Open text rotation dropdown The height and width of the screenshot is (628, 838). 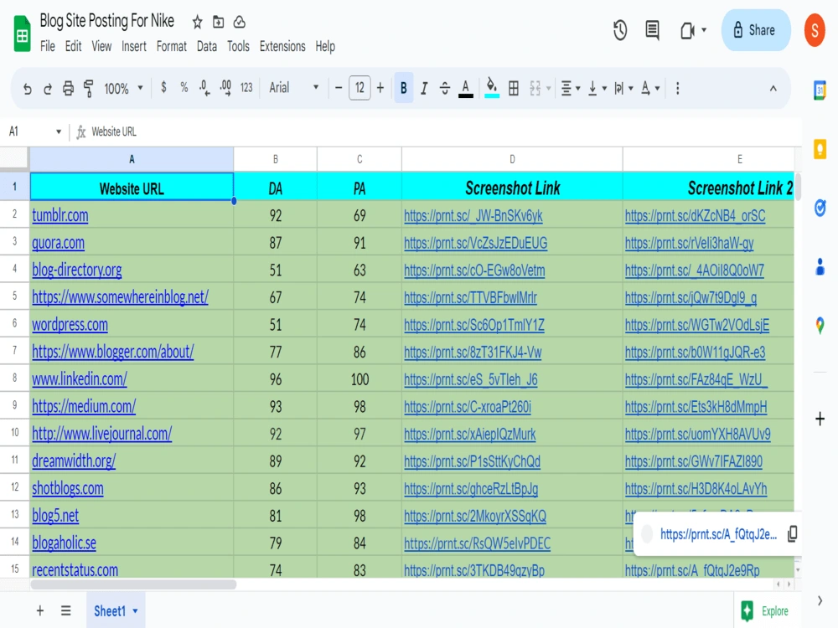(x=650, y=88)
